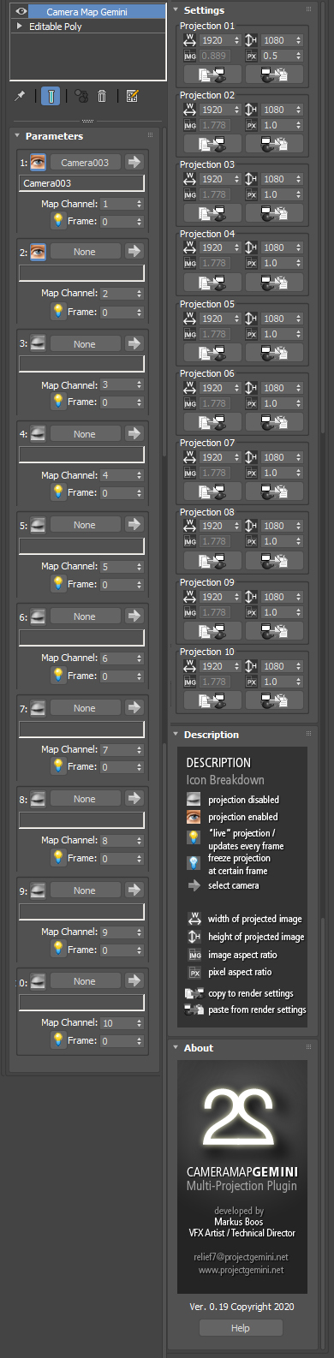Collapse the Parameters rollout
This screenshot has height=1358, width=334.
(17, 135)
